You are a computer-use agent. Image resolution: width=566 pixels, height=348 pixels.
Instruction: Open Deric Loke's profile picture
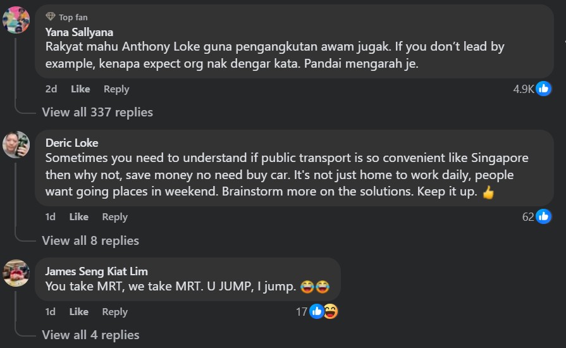pos(16,145)
